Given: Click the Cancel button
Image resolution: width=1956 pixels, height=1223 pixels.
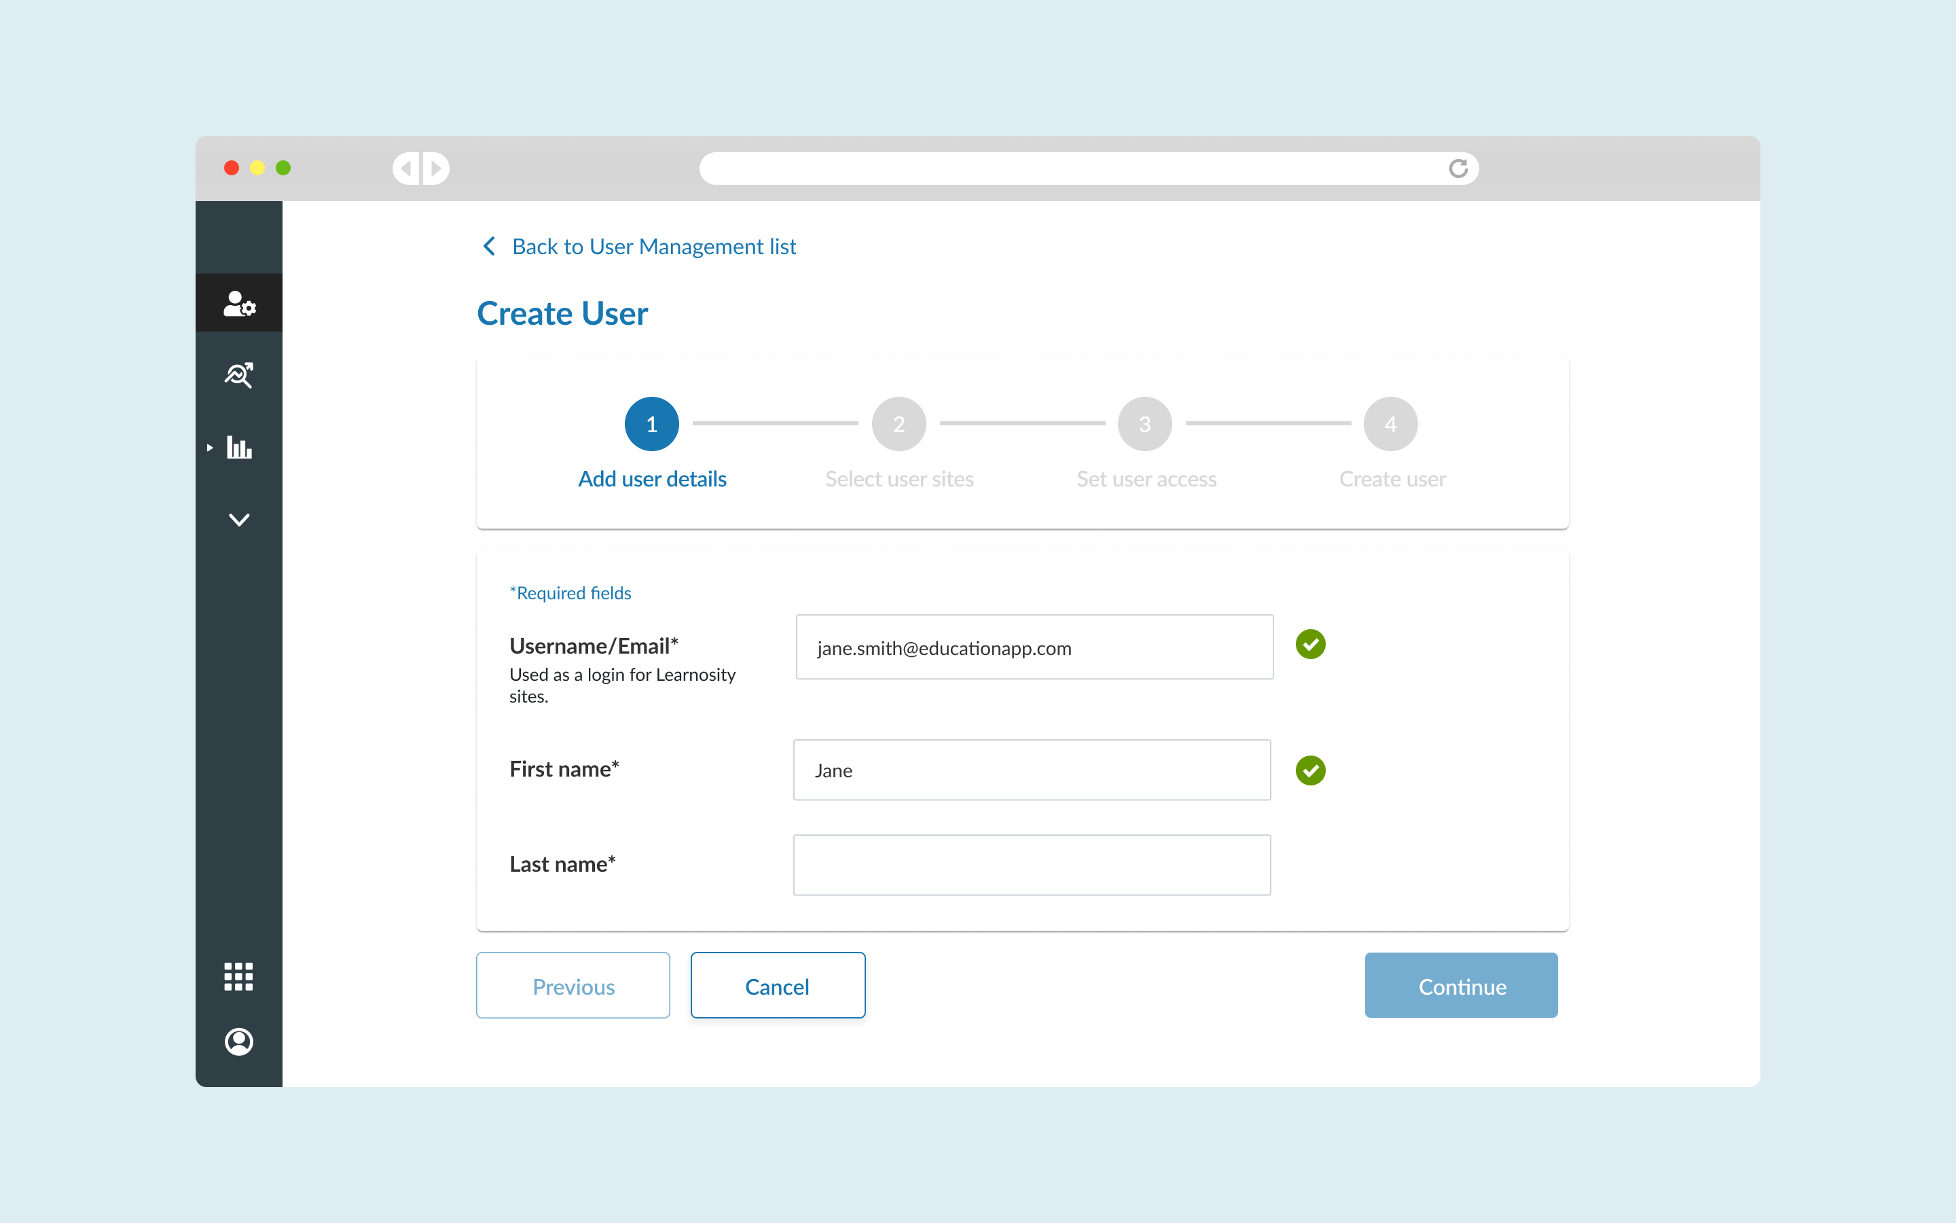Looking at the screenshot, I should point(778,985).
